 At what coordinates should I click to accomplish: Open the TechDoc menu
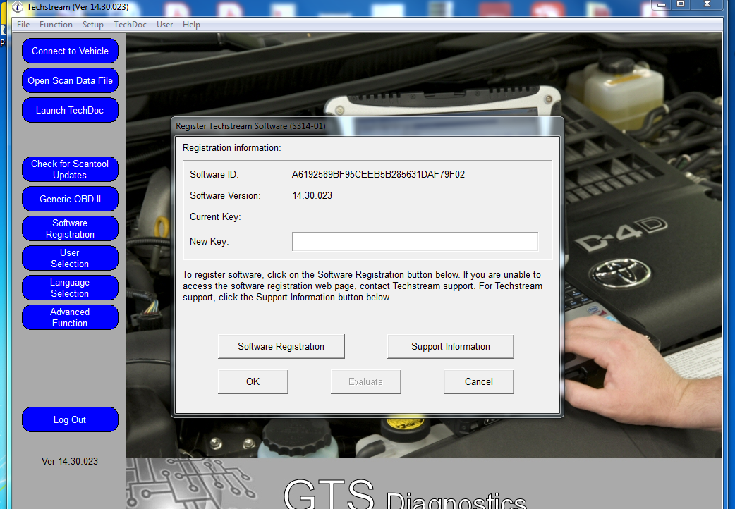[x=130, y=24]
